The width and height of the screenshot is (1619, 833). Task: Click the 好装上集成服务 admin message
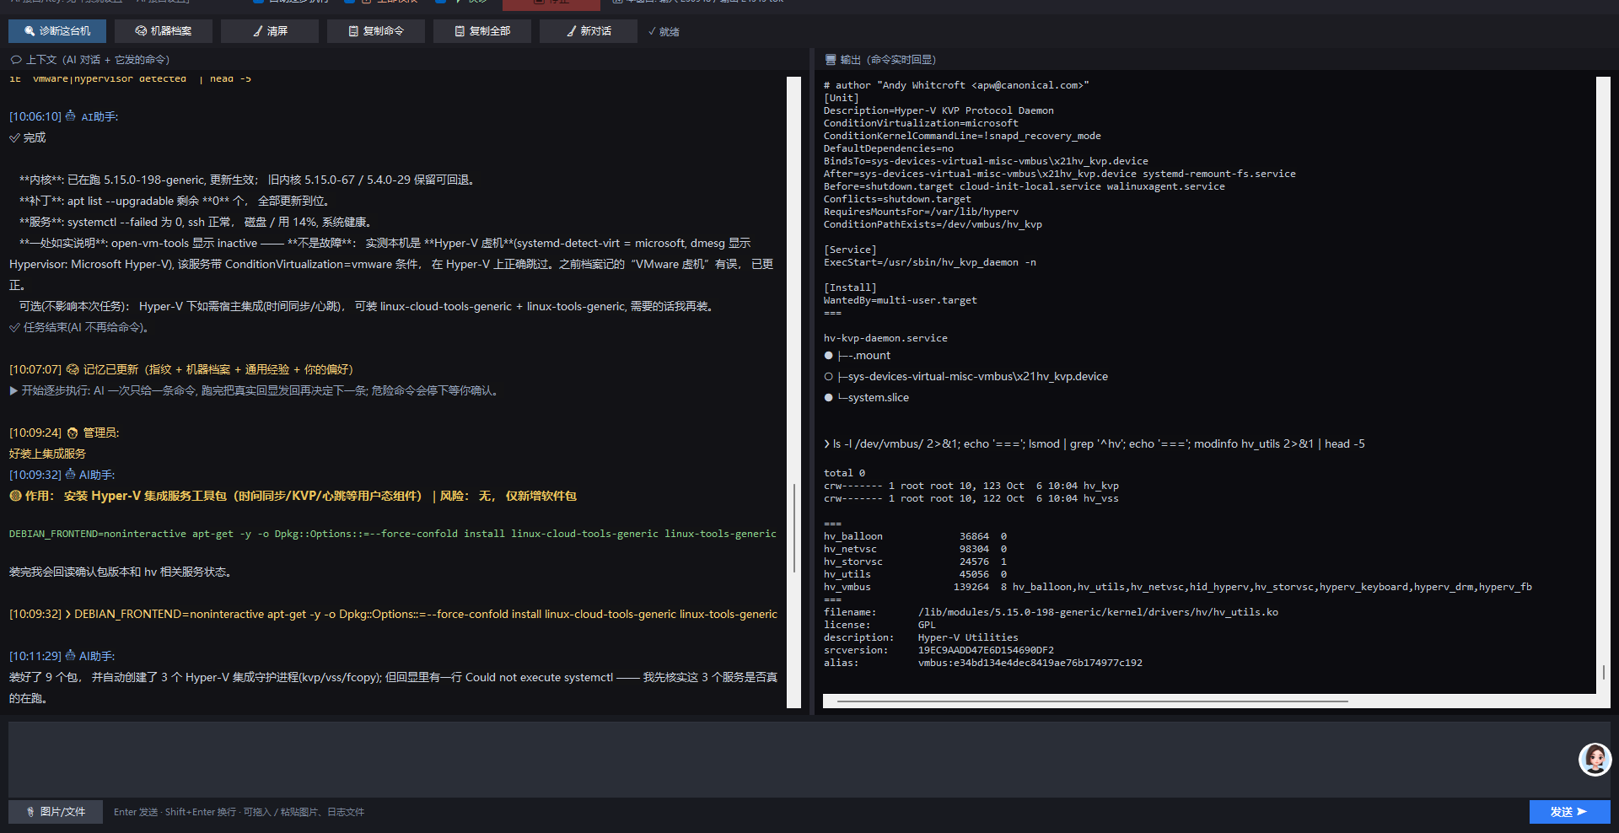pyautogui.click(x=48, y=454)
